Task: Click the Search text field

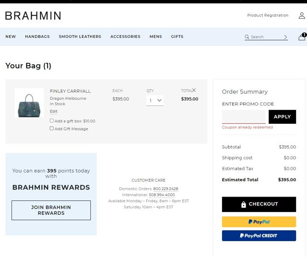Action: click(x=266, y=37)
